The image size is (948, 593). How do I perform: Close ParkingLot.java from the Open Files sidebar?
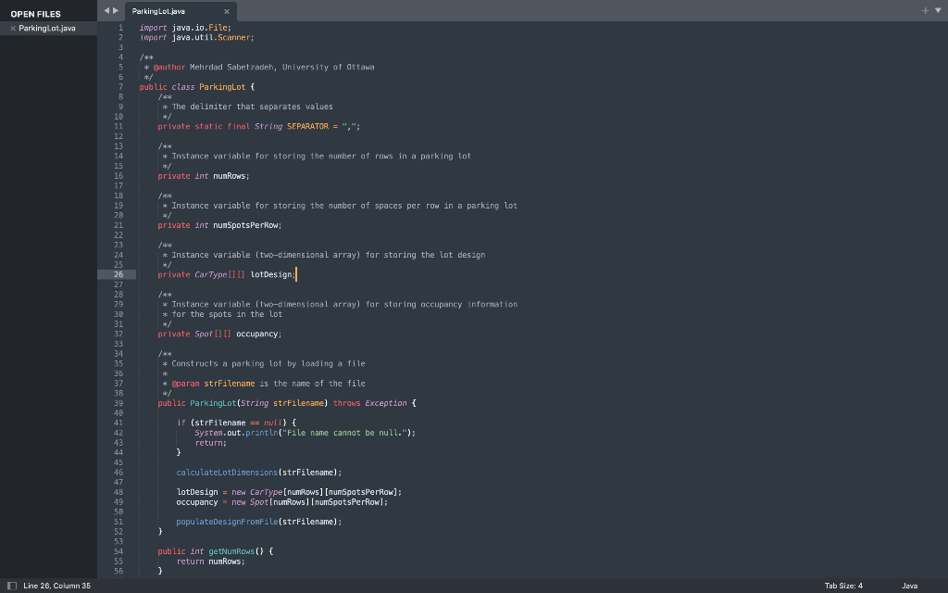coord(13,29)
